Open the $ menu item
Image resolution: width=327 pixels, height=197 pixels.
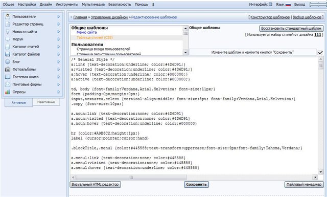153,5
